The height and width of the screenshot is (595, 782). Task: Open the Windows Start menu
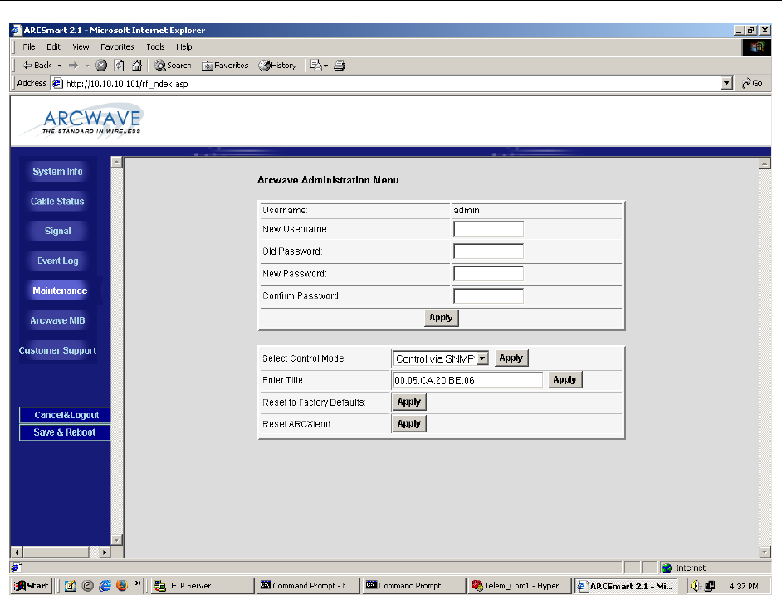pyautogui.click(x=32, y=586)
